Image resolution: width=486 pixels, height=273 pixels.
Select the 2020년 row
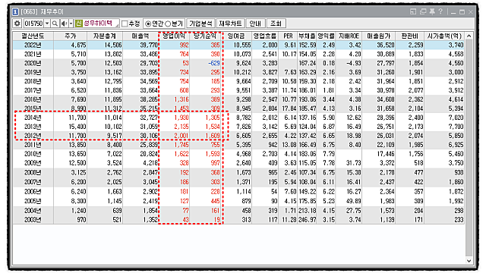pos(238,63)
